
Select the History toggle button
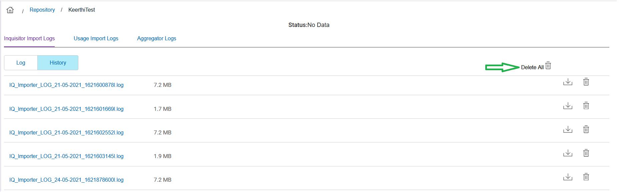[58, 63]
